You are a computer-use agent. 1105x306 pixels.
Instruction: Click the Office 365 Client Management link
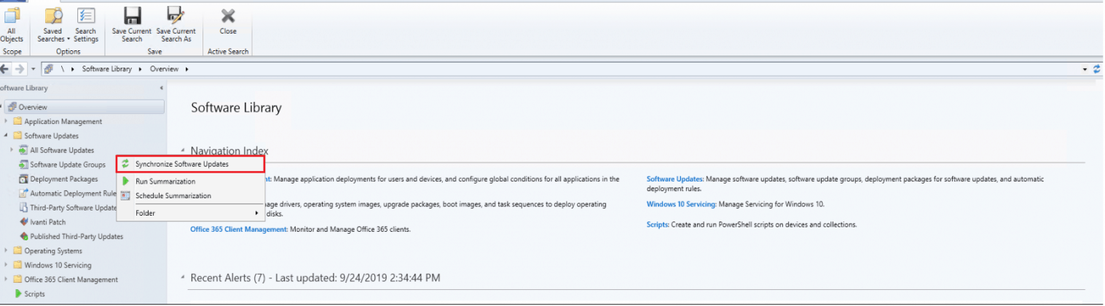(x=238, y=229)
